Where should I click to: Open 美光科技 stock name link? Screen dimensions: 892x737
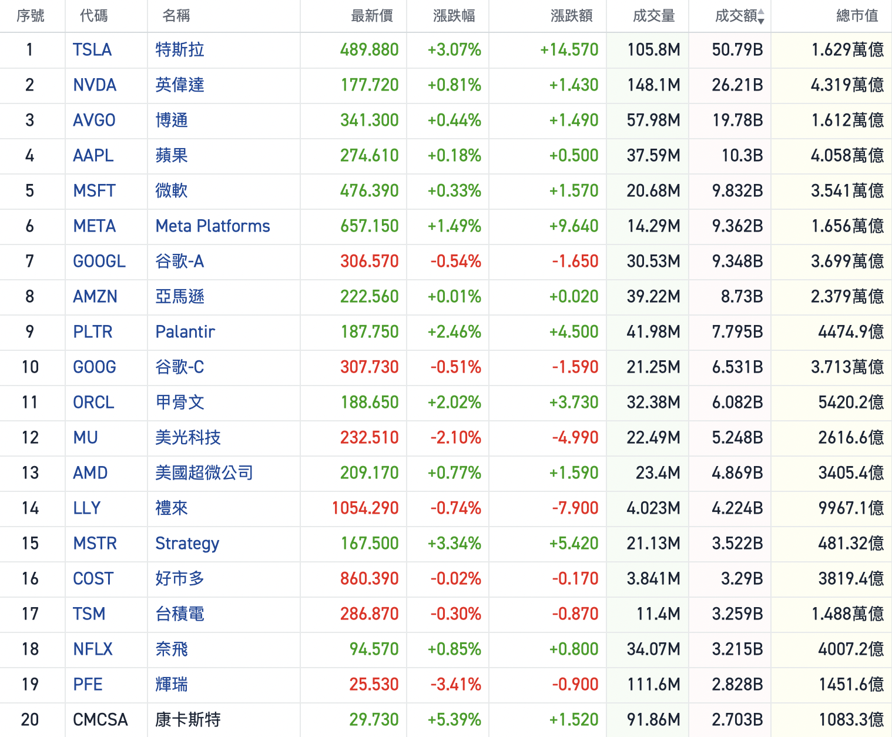[x=188, y=438]
